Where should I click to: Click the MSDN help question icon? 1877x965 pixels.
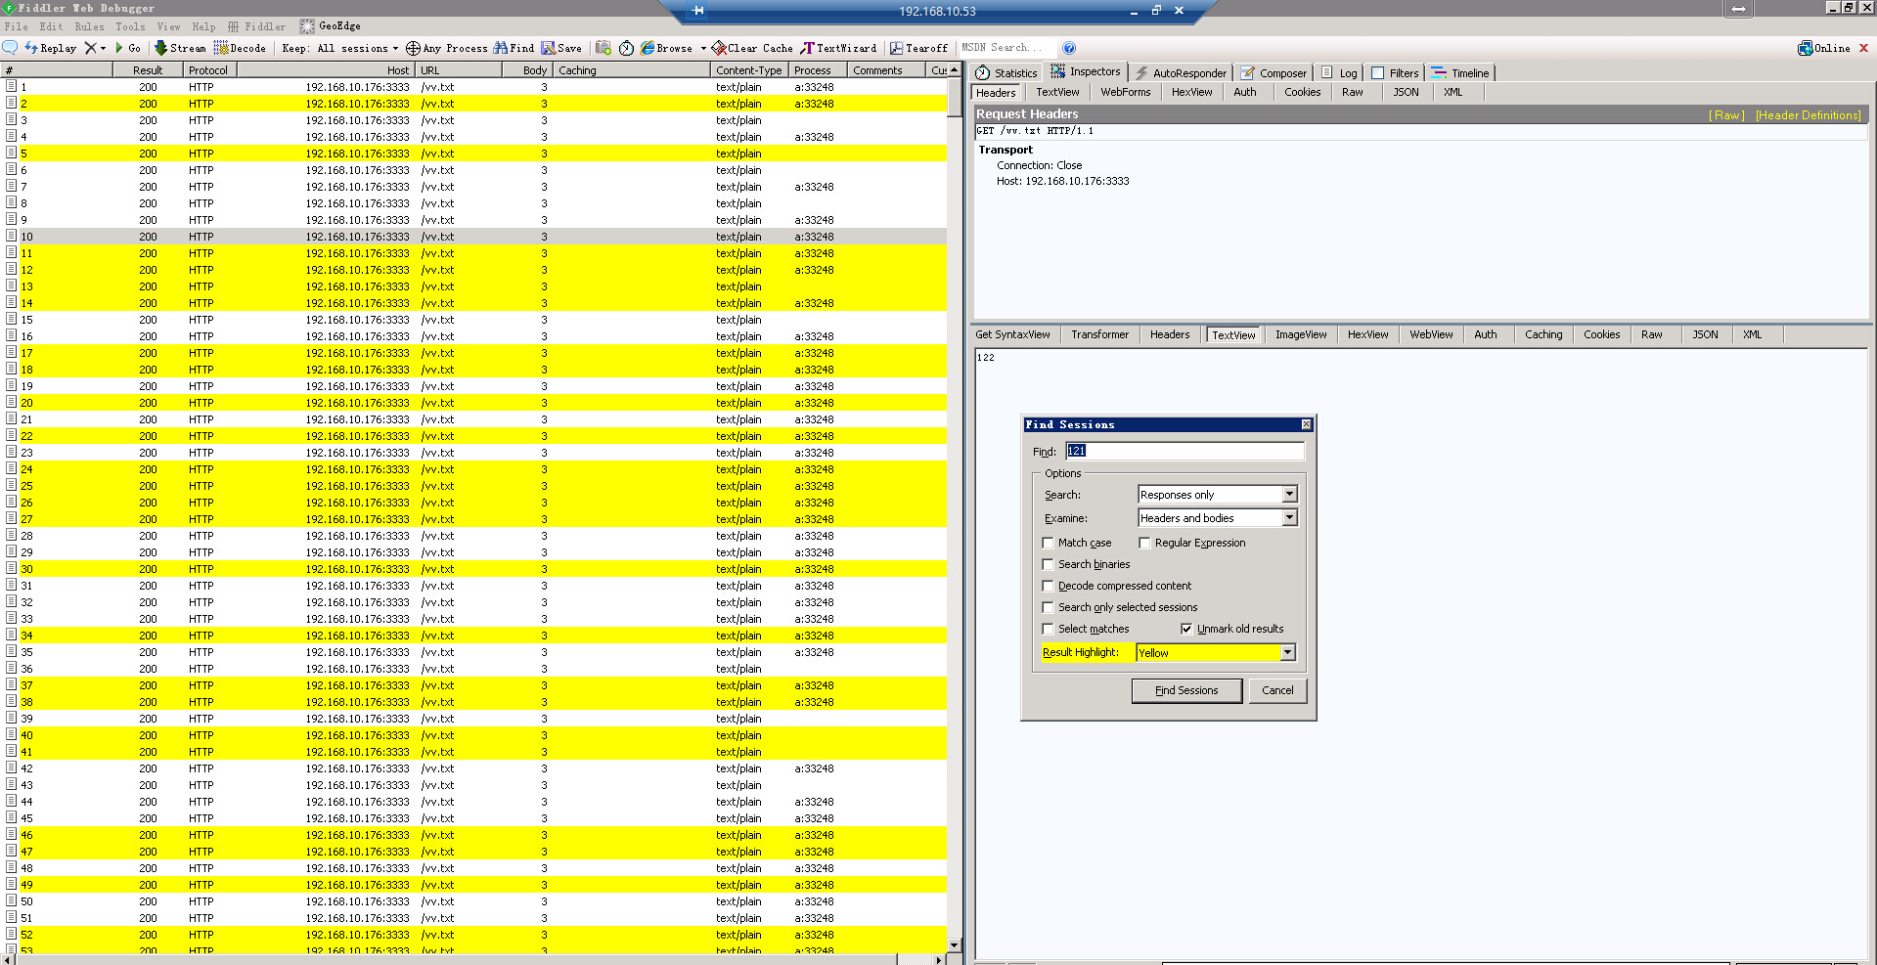point(1069,48)
